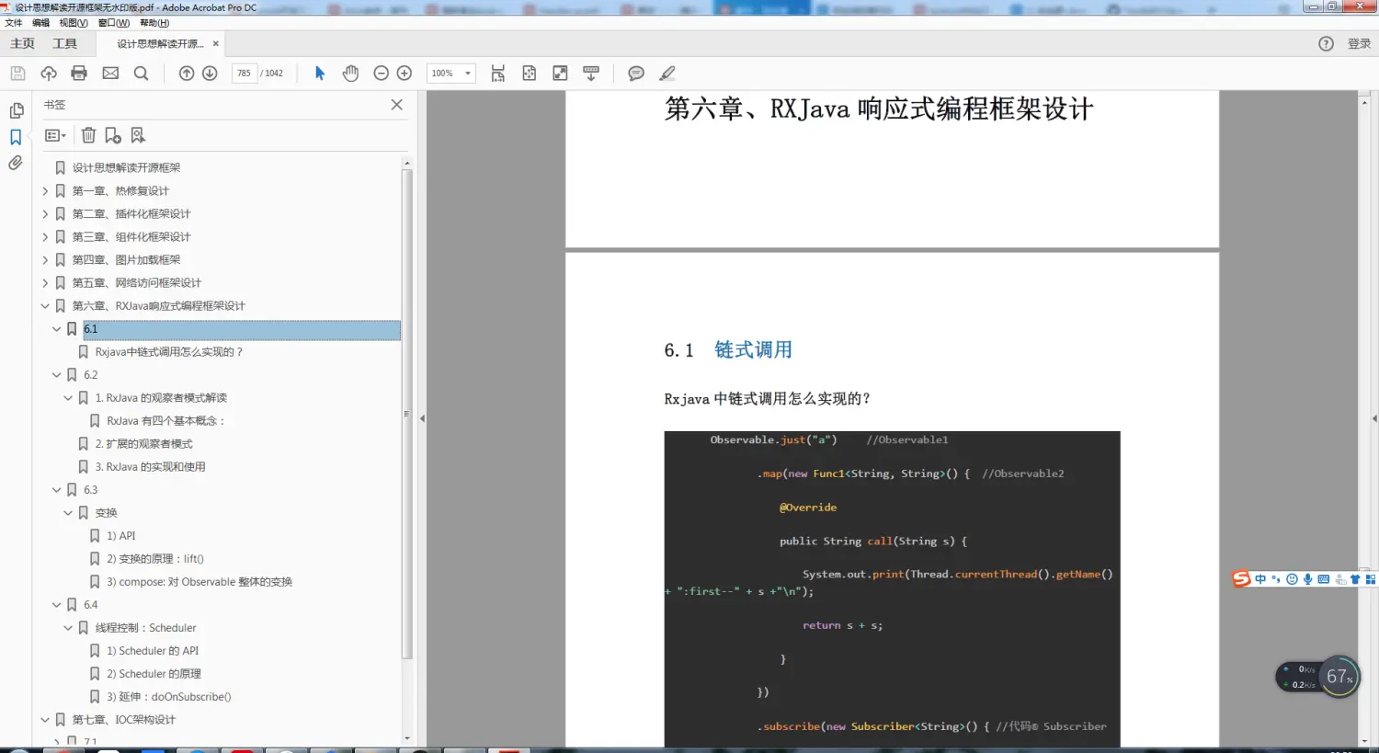
Task: Print the document with printer icon
Action: click(79, 74)
